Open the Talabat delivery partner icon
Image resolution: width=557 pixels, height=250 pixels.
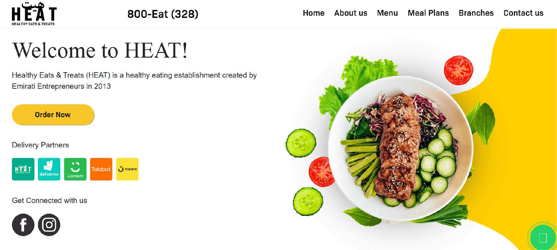pos(101,169)
